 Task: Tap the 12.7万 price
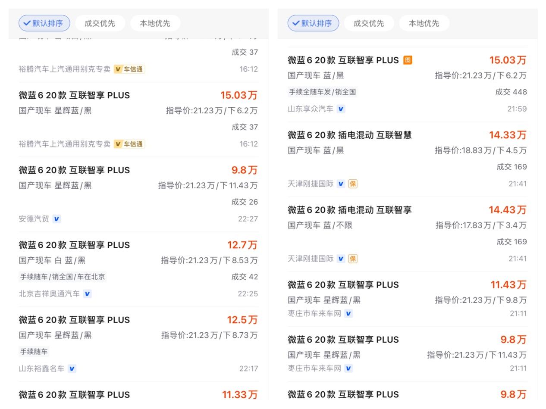pos(242,245)
